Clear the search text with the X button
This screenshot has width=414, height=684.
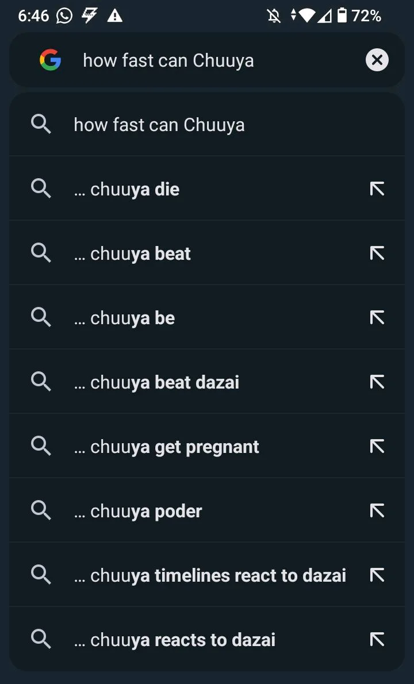click(x=377, y=60)
